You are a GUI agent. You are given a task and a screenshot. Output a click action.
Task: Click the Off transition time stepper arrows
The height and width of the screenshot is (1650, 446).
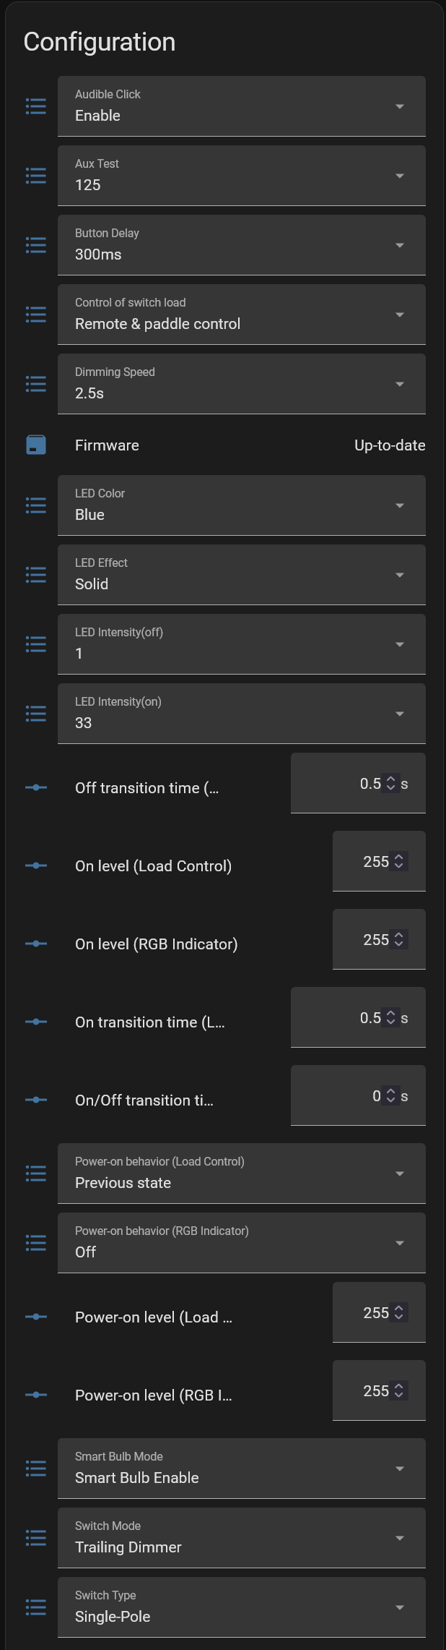(x=390, y=783)
